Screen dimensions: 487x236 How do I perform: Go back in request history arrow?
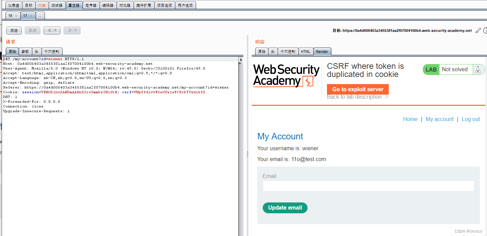(x=49, y=31)
